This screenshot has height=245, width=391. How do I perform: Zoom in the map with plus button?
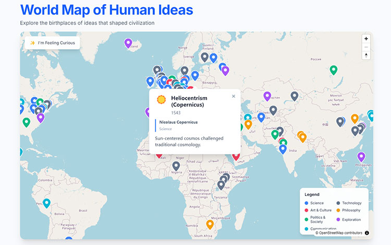(x=366, y=39)
